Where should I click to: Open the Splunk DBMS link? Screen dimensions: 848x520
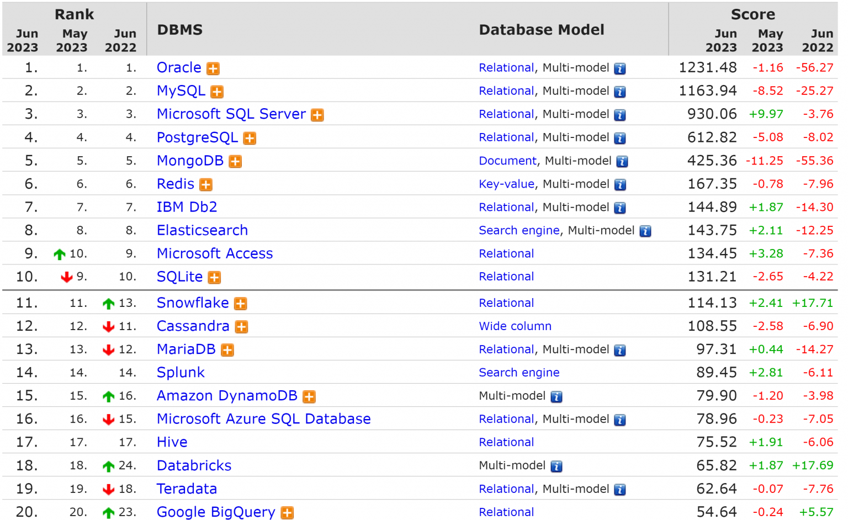(x=181, y=373)
